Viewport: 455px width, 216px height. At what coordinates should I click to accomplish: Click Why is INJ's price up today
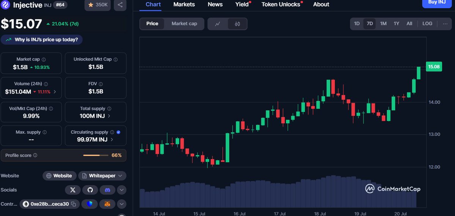click(41, 40)
